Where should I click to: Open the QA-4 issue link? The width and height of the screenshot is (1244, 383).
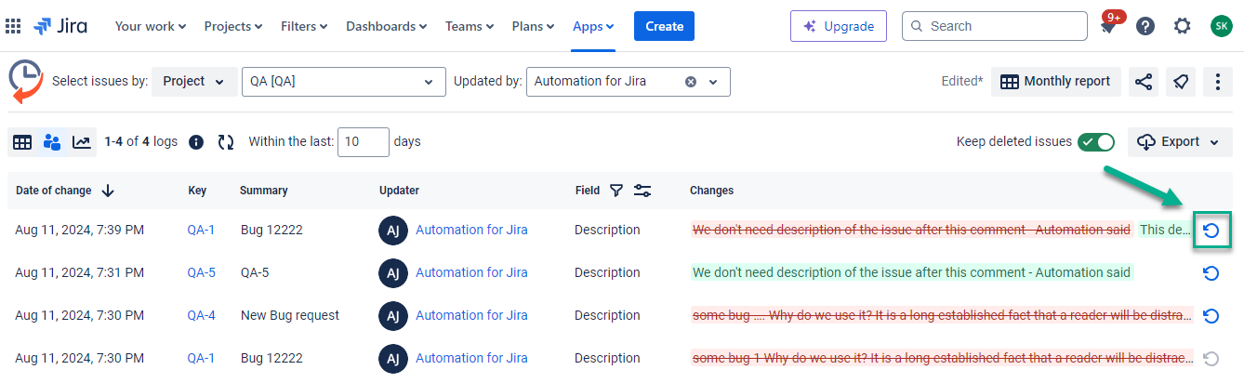pos(201,315)
